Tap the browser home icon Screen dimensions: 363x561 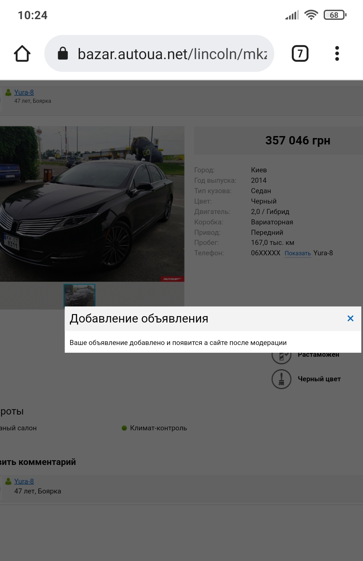point(22,54)
